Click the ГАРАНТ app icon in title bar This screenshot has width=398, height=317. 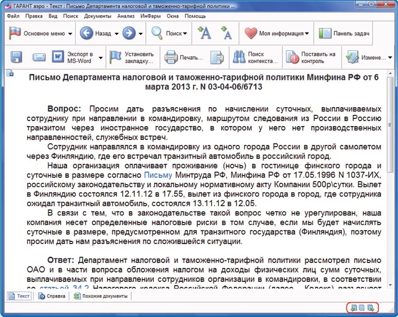(8, 6)
